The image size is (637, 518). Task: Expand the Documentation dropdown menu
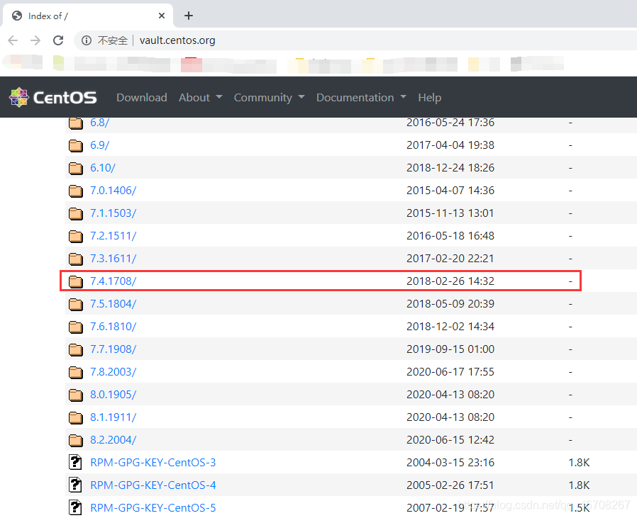click(x=361, y=97)
